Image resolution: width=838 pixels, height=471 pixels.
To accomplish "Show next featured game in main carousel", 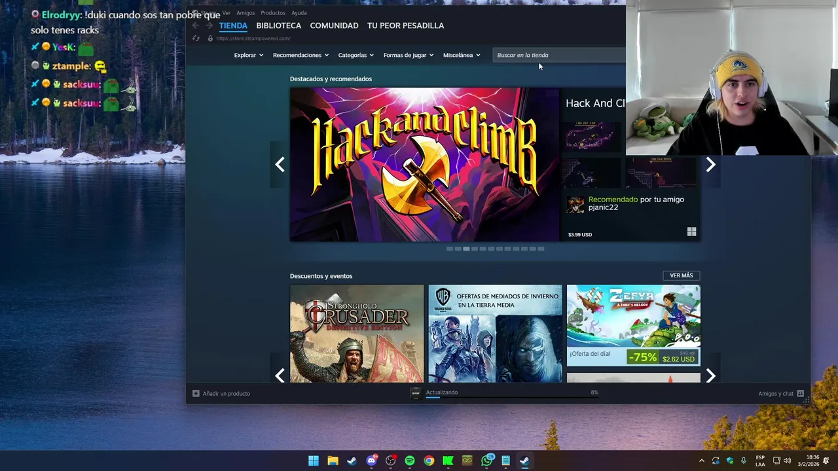I will coord(710,164).
